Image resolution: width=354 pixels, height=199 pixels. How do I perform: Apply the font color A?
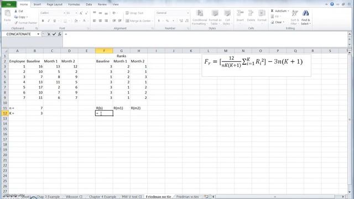(84, 21)
